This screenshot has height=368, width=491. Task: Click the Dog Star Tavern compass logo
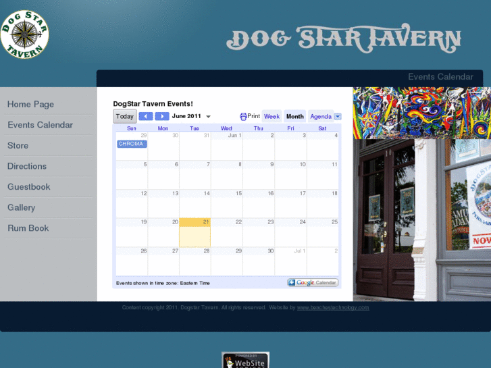coord(25,34)
